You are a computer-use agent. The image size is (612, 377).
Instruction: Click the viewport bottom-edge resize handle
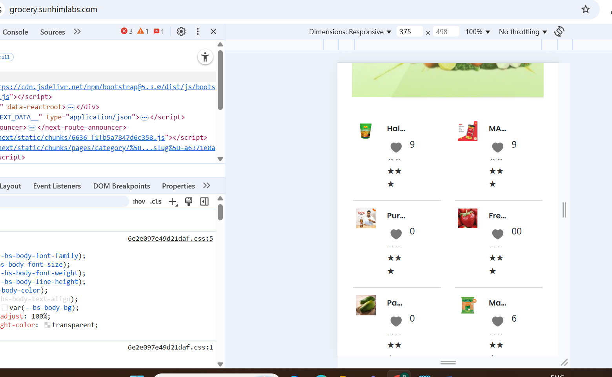click(x=448, y=362)
